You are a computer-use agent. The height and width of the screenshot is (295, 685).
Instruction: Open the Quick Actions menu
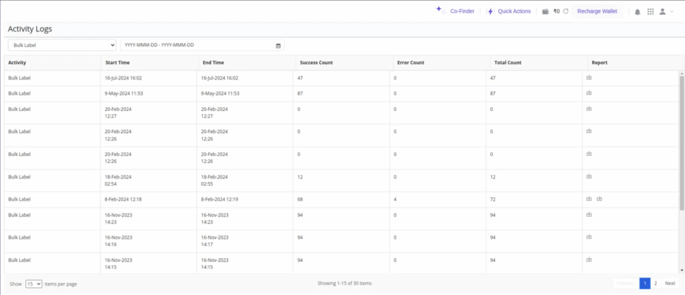pyautogui.click(x=509, y=11)
